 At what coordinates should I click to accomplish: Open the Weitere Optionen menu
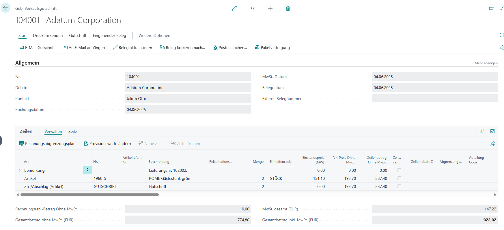click(154, 35)
